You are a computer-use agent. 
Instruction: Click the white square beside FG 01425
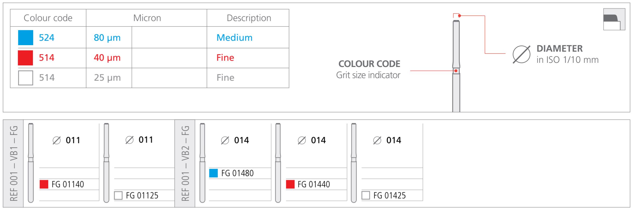[x=365, y=195]
